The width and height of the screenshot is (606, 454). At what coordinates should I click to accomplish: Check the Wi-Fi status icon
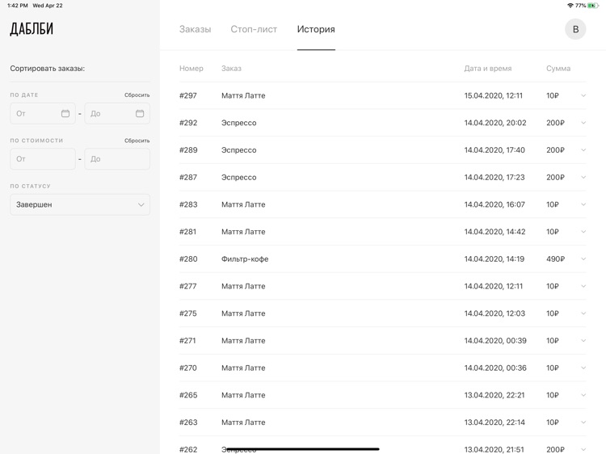[570, 6]
